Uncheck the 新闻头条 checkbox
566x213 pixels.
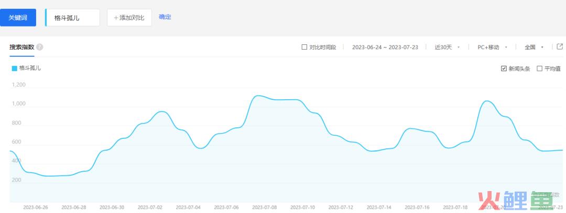pyautogui.click(x=504, y=69)
